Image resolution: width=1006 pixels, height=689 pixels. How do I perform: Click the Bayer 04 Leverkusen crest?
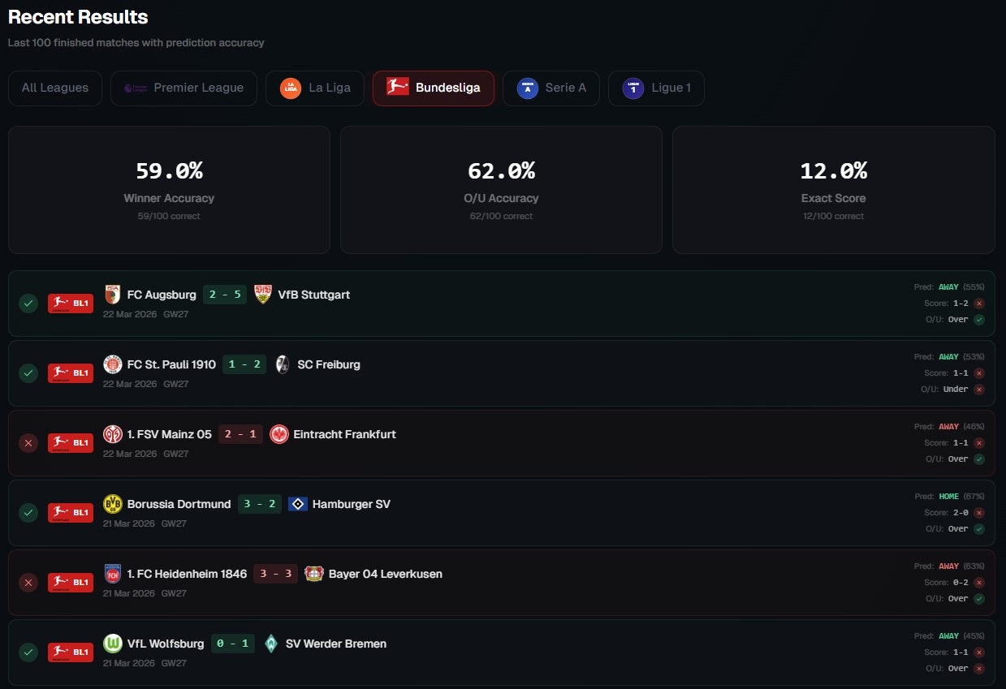tap(314, 574)
